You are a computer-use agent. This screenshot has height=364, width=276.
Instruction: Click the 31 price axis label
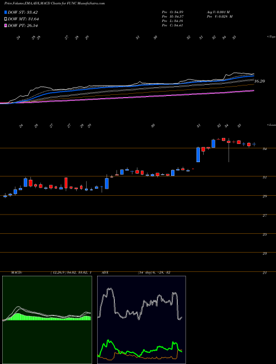(x=264, y=178)
